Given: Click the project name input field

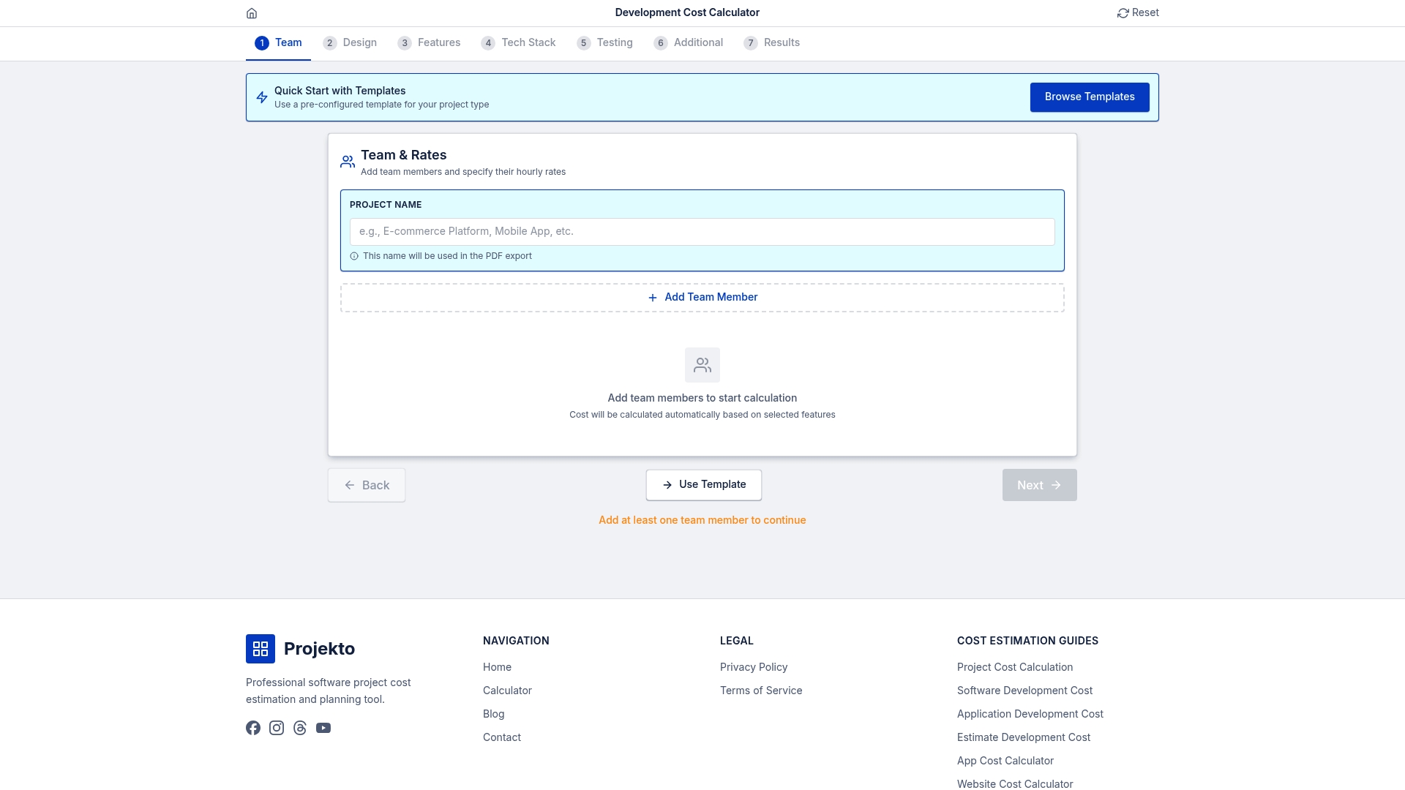Looking at the screenshot, I should click(702, 231).
